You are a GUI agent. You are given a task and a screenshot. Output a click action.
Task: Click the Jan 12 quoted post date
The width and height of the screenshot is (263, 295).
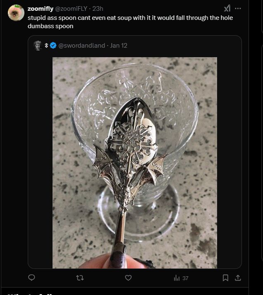coord(119,46)
